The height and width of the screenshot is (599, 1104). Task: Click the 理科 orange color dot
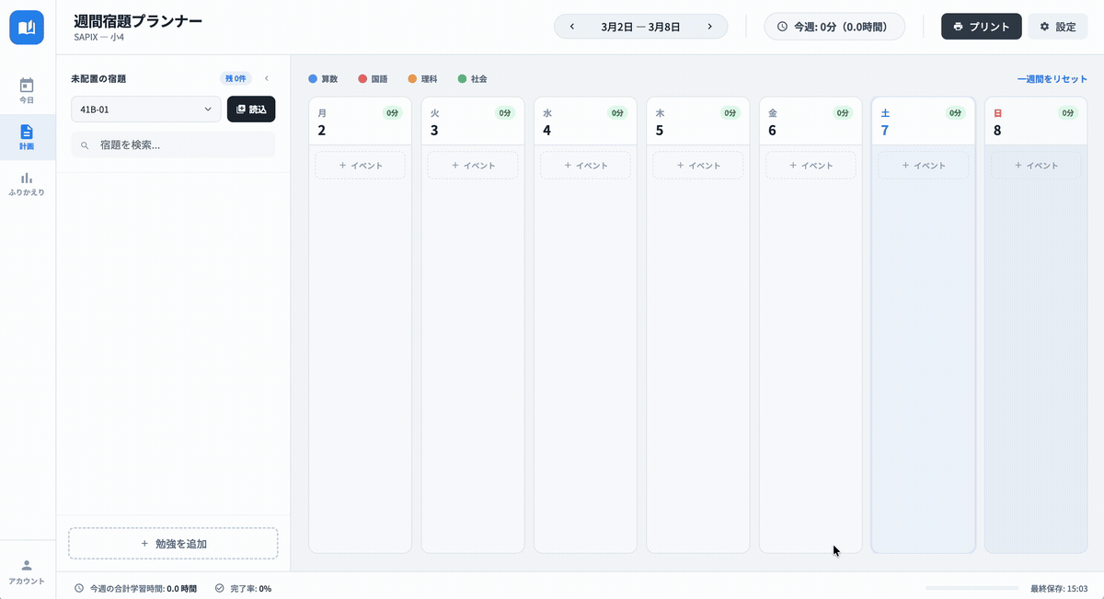coord(413,79)
